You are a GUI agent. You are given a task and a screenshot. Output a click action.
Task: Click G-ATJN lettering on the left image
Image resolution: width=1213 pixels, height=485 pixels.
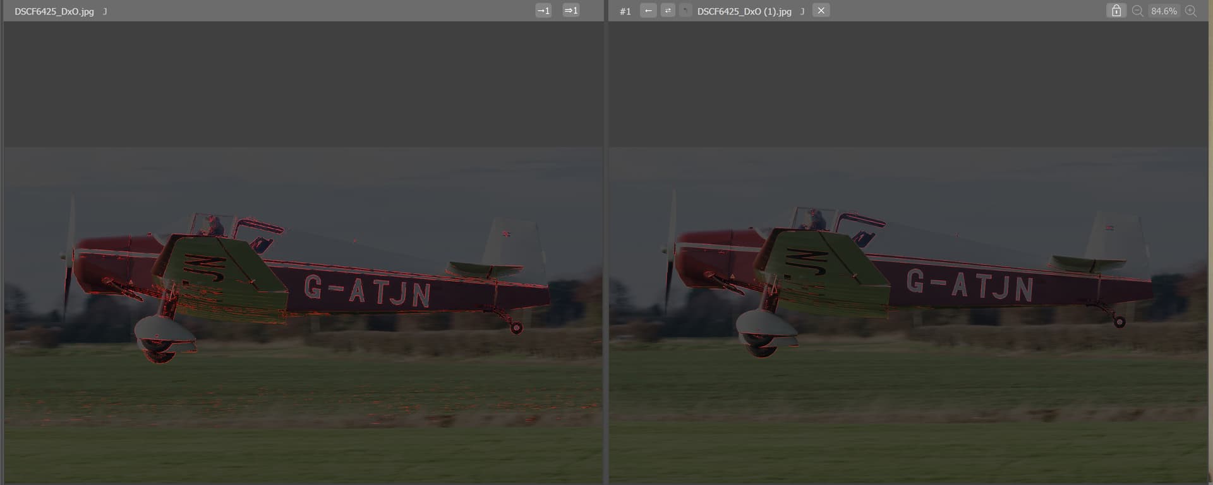[x=367, y=291]
